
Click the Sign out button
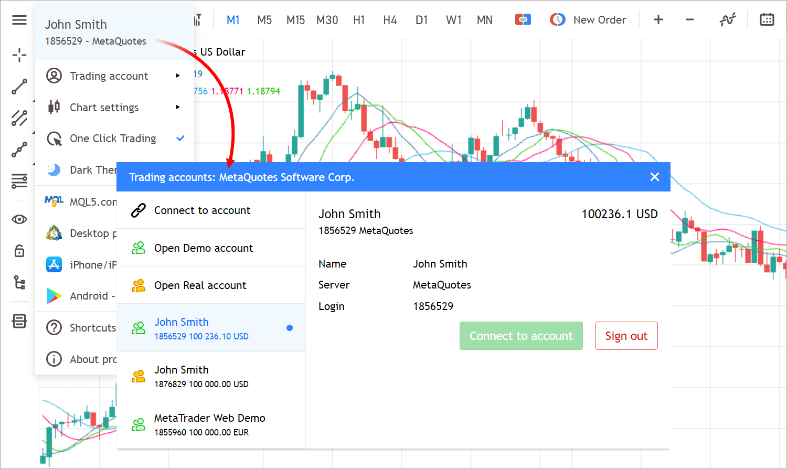(626, 336)
